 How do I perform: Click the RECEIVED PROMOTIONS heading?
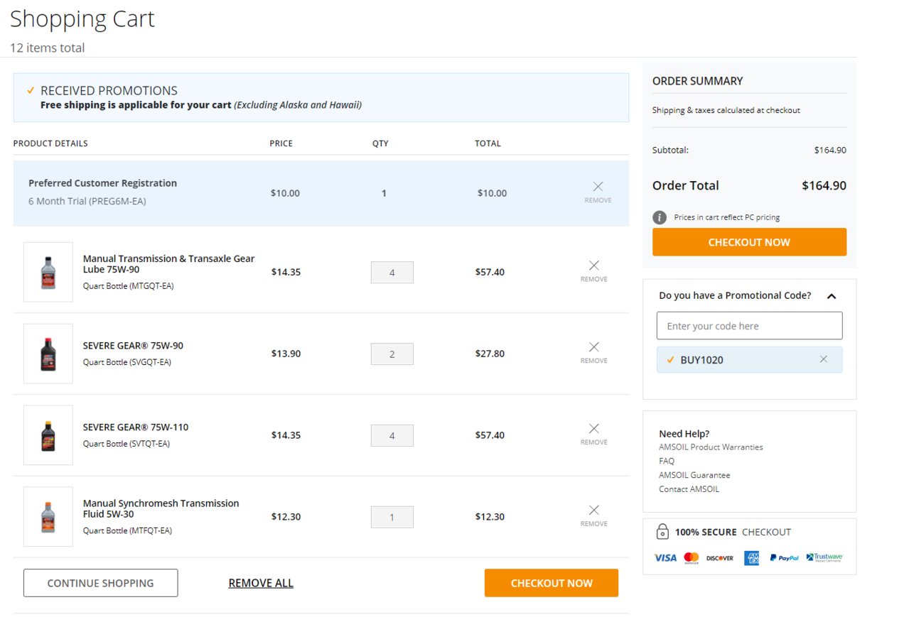pos(109,90)
